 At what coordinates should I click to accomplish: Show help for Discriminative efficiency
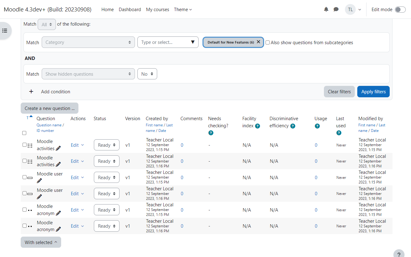(x=293, y=126)
